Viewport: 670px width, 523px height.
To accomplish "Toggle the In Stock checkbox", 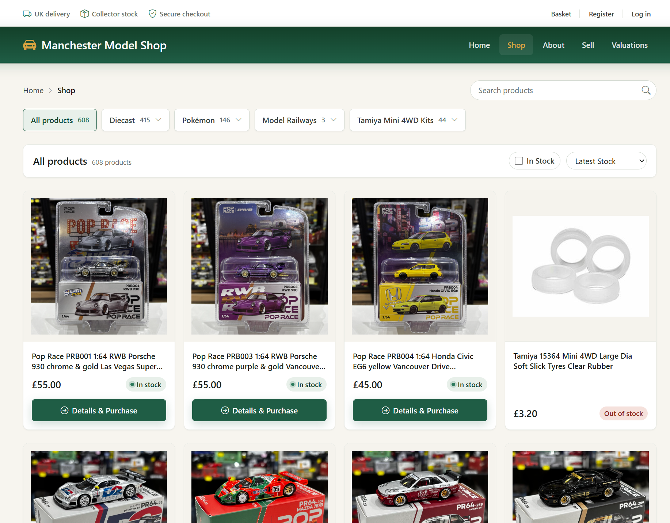I will (x=519, y=161).
